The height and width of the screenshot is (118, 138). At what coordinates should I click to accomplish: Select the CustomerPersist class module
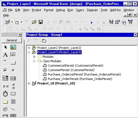click(x=71, y=70)
